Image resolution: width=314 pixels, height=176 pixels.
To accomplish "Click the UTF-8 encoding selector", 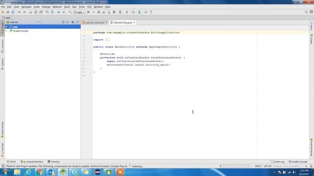I will 267,166.
